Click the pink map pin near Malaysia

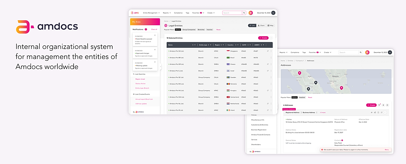coord(341,88)
